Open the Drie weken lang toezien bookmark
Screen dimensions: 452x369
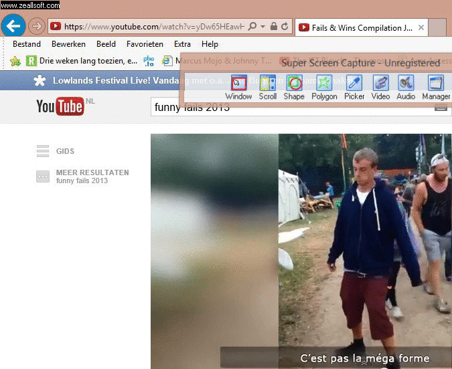coord(82,61)
